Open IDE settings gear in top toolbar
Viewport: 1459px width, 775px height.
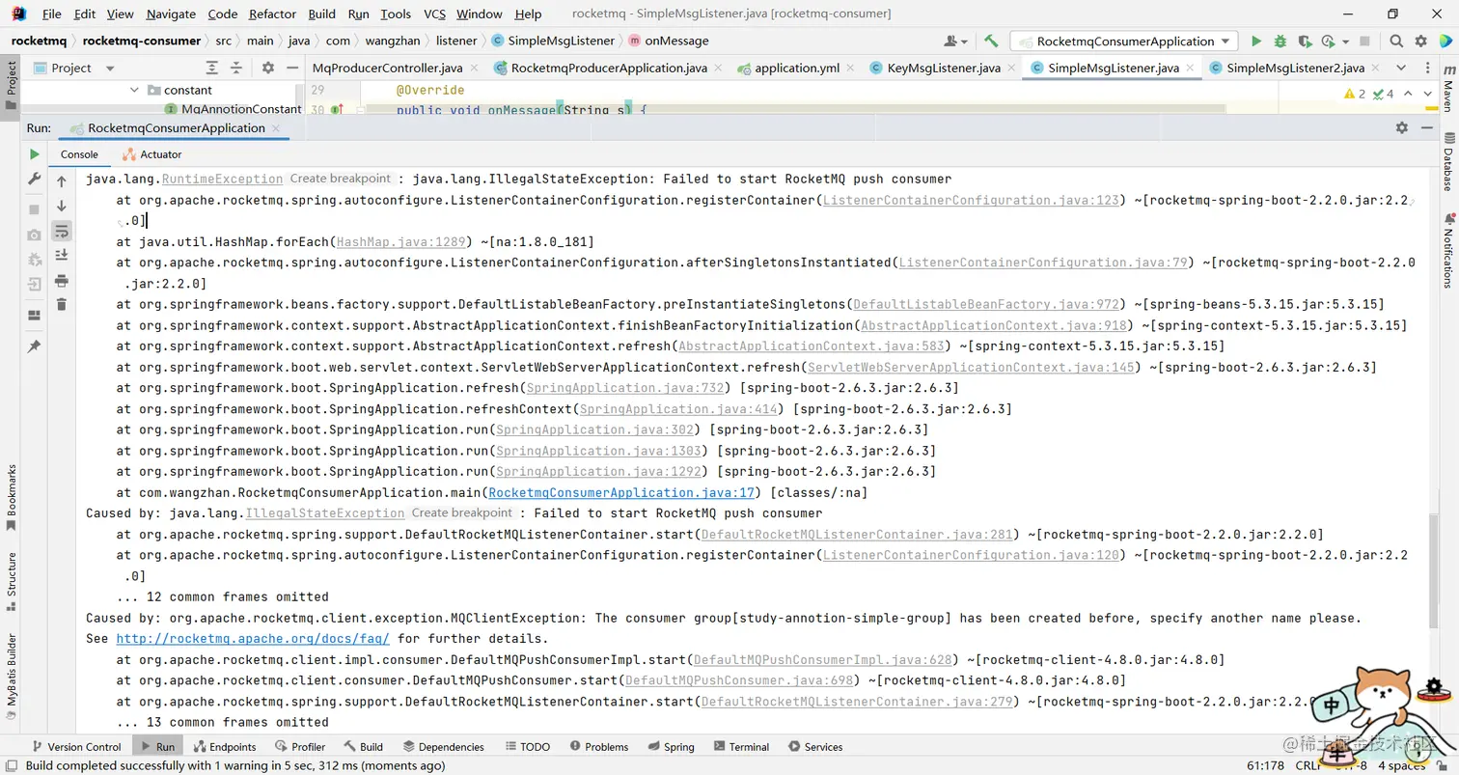tap(1420, 42)
